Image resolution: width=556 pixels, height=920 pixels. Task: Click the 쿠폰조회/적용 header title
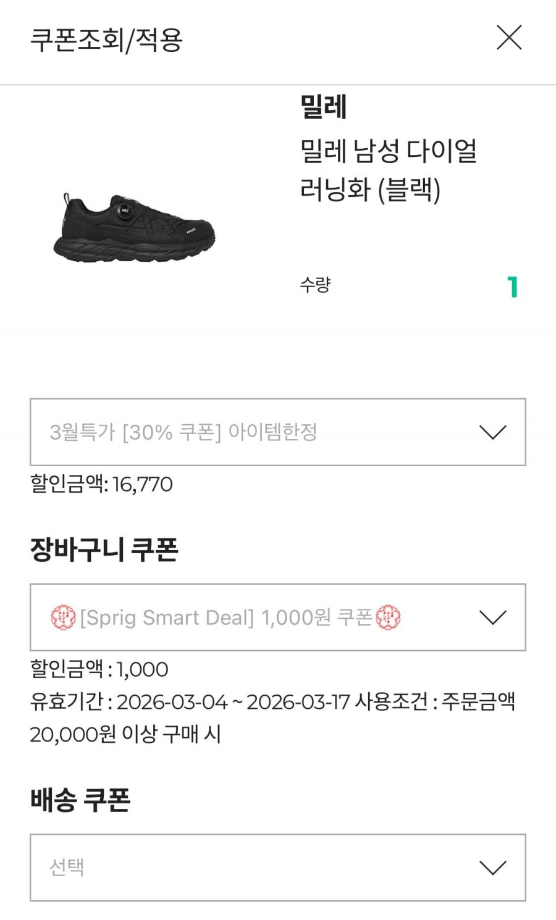106,40
